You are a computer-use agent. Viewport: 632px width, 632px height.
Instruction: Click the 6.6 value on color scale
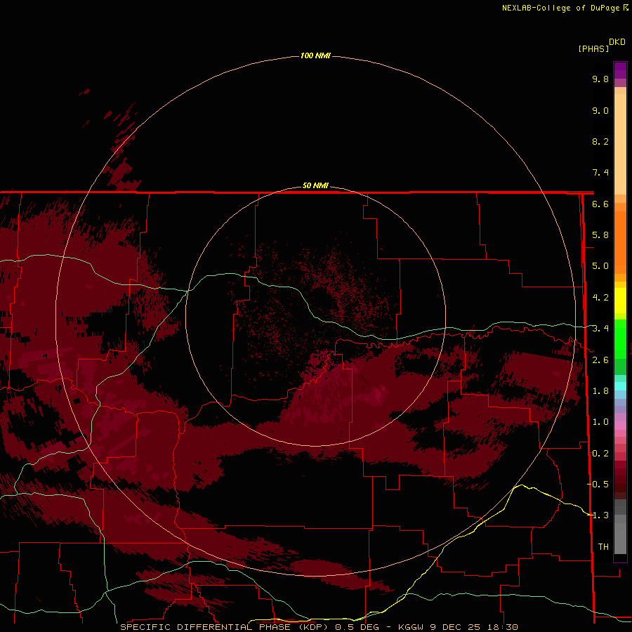coord(600,204)
